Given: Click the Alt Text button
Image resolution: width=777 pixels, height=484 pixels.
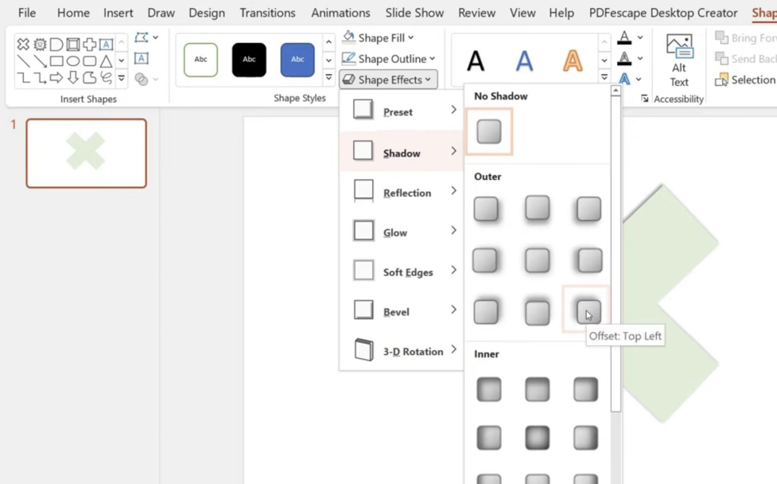Looking at the screenshot, I should pos(679,61).
